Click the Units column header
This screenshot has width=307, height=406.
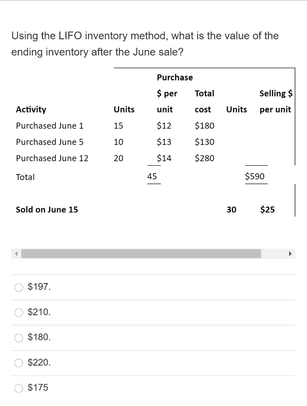124,109
